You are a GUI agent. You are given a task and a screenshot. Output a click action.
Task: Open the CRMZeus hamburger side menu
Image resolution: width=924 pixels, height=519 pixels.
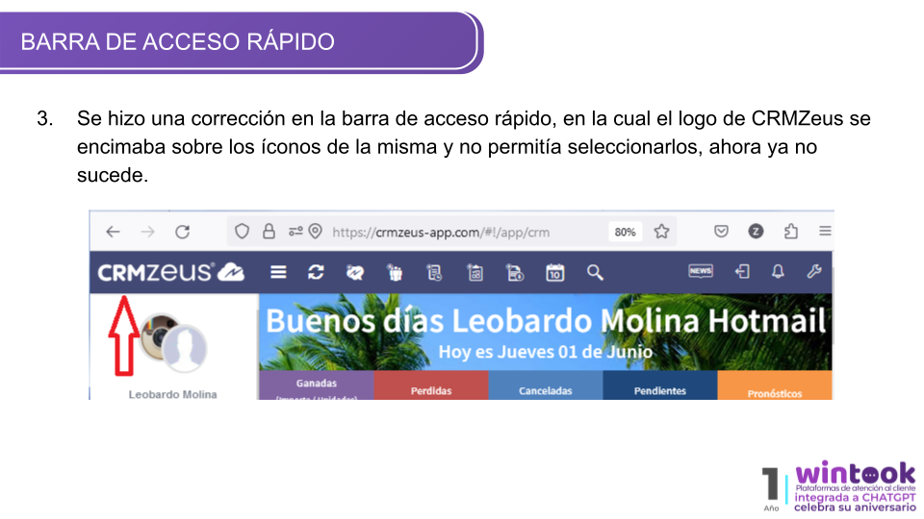coord(278,272)
